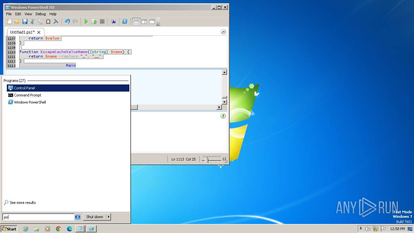Click the Main call on line 1113
Viewport: 414px width, 233px height.
click(71, 65)
